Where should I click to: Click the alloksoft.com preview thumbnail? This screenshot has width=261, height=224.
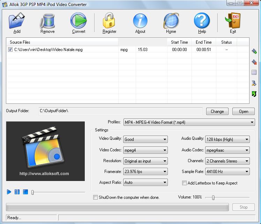click(x=45, y=151)
